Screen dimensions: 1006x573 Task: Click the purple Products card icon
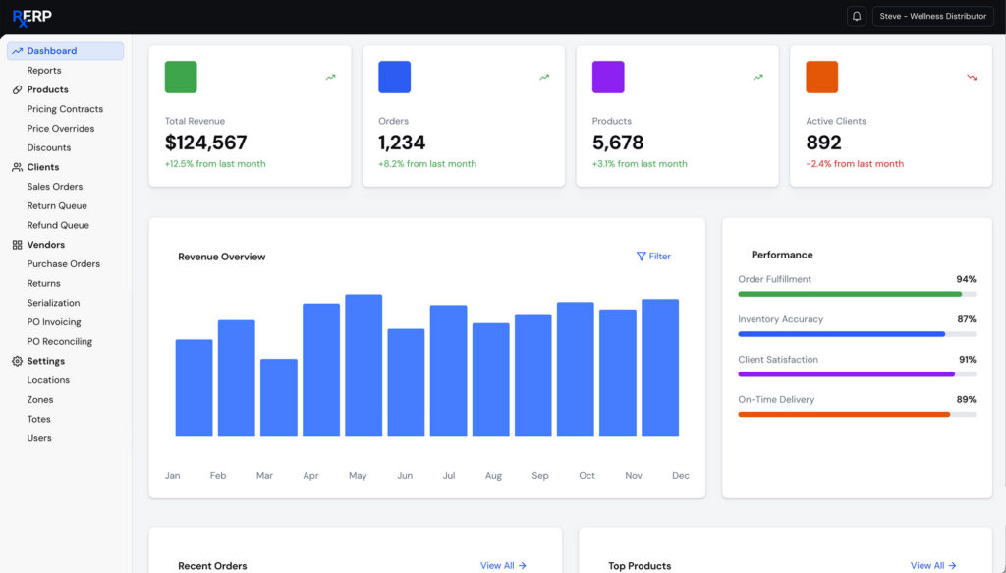(x=608, y=77)
